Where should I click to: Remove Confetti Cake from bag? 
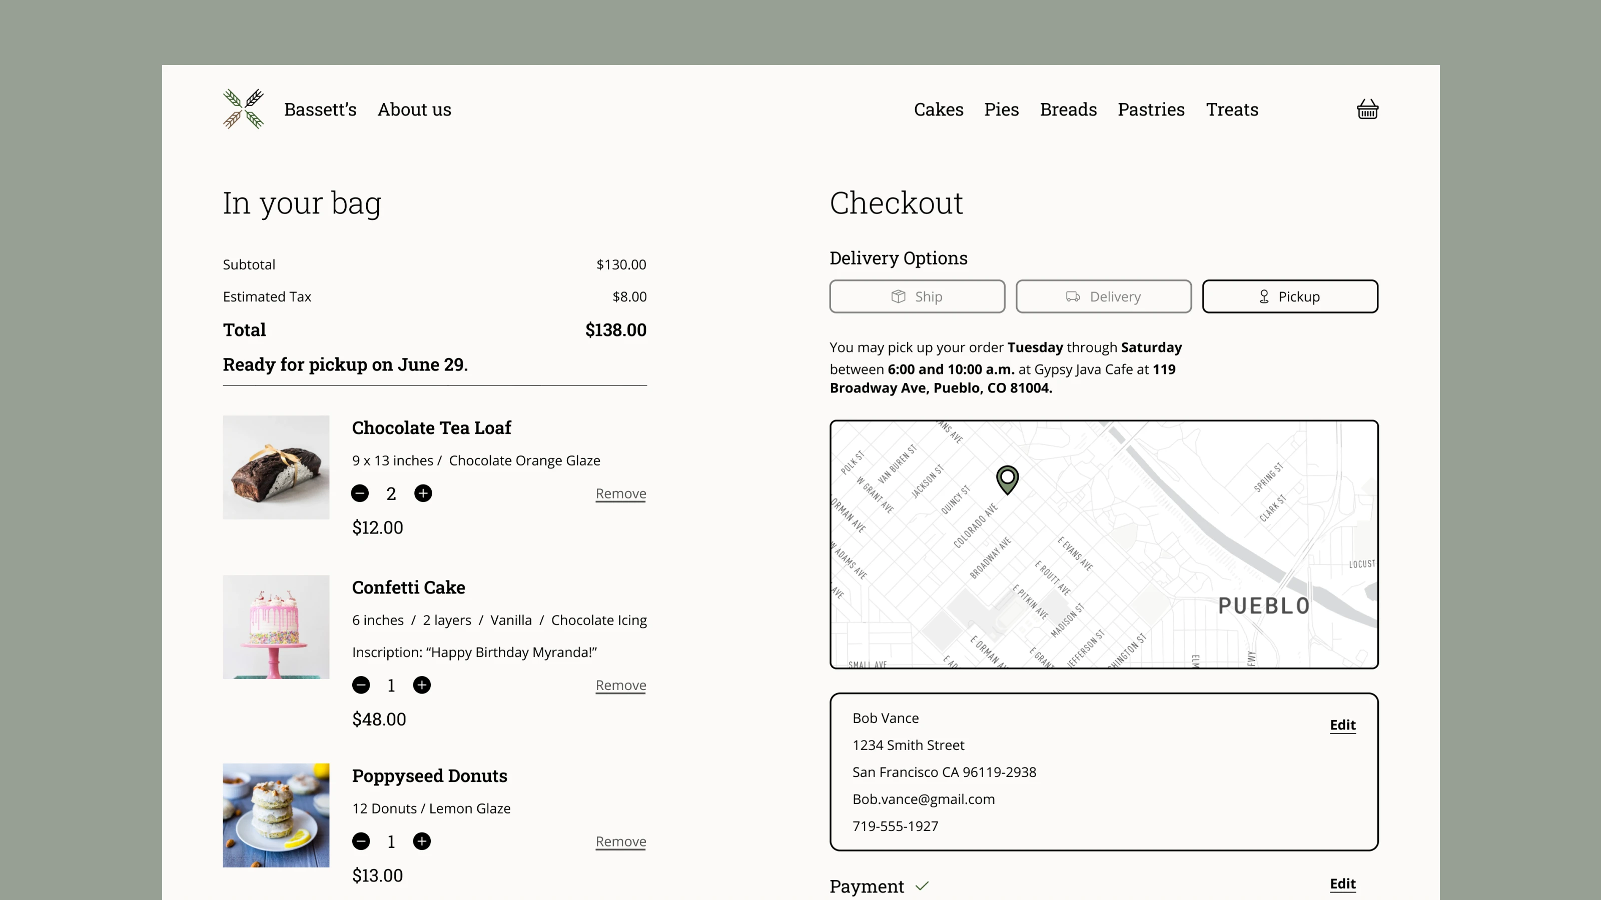(x=621, y=685)
